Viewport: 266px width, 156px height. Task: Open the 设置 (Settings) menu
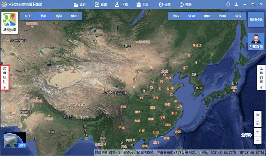[x=165, y=5]
